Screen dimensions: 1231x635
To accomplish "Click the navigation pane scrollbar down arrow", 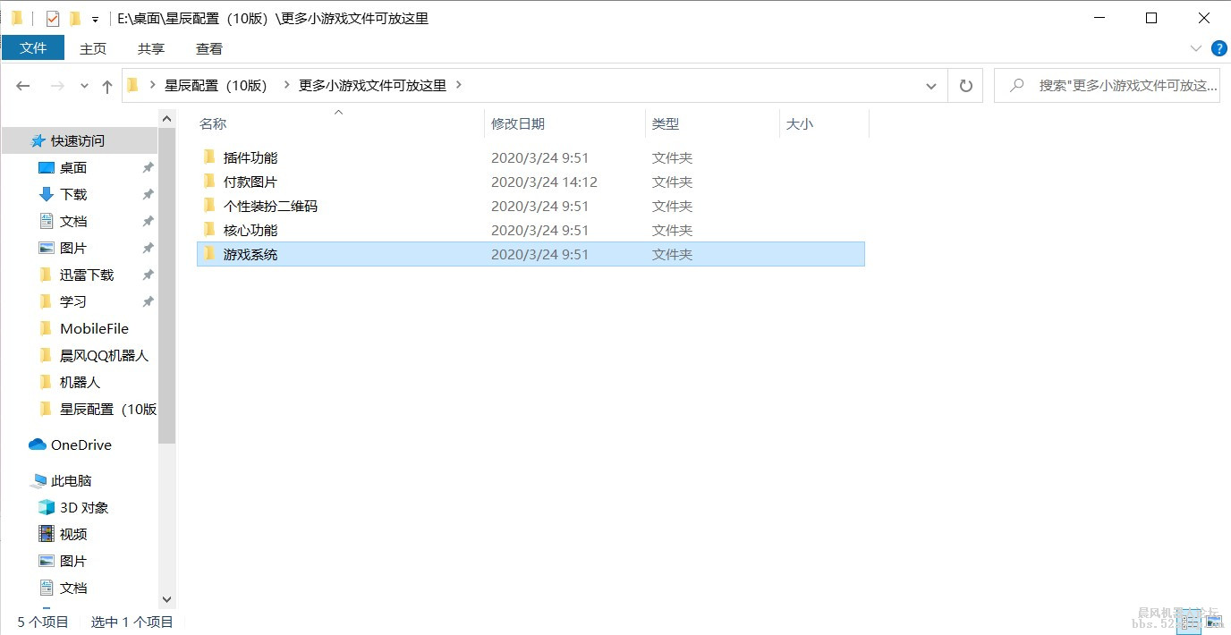I will coord(166,599).
